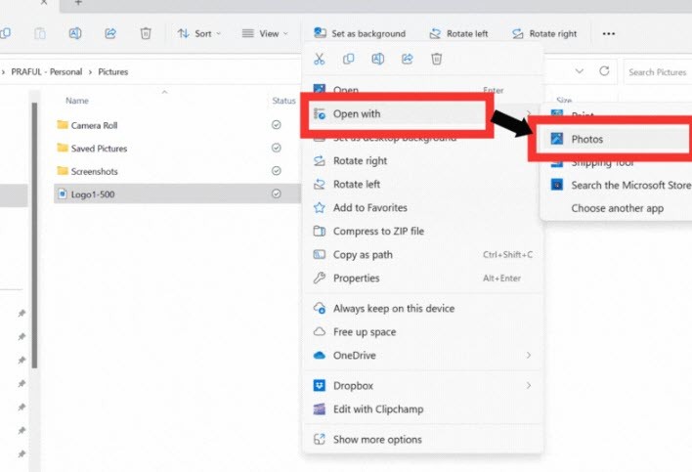Expand the address bar history chevron
Viewport: 692px width, 472px height.
pos(580,71)
